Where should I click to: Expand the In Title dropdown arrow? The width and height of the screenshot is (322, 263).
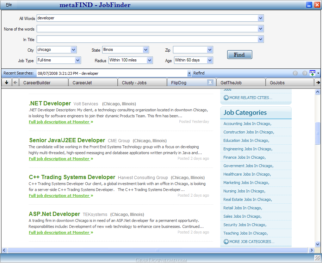pos(260,39)
